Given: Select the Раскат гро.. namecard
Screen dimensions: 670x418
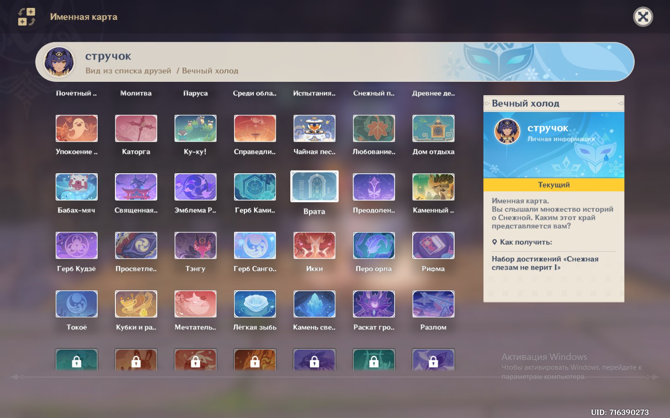Looking at the screenshot, I should point(374,304).
